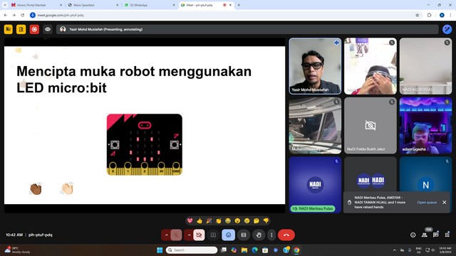The image size is (456, 256).
Task: Open the meeting chat panel
Action: click(435, 235)
